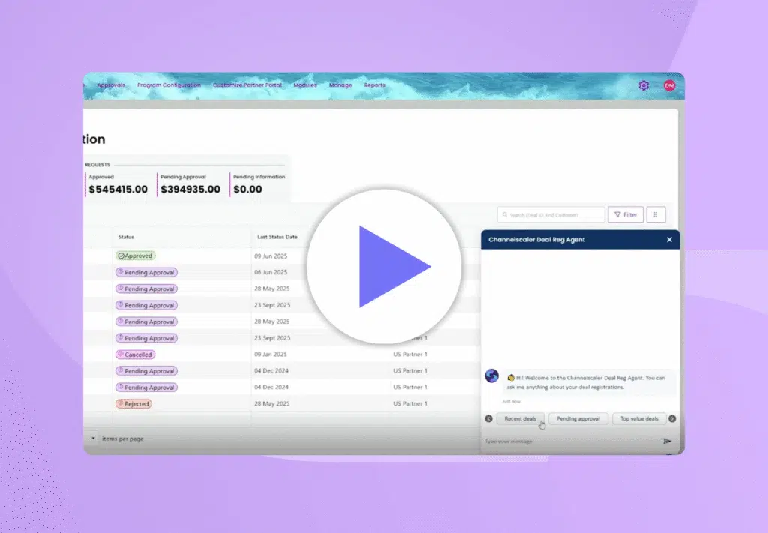Choose the Pending approval suggestion
768x533 pixels.
(x=578, y=418)
